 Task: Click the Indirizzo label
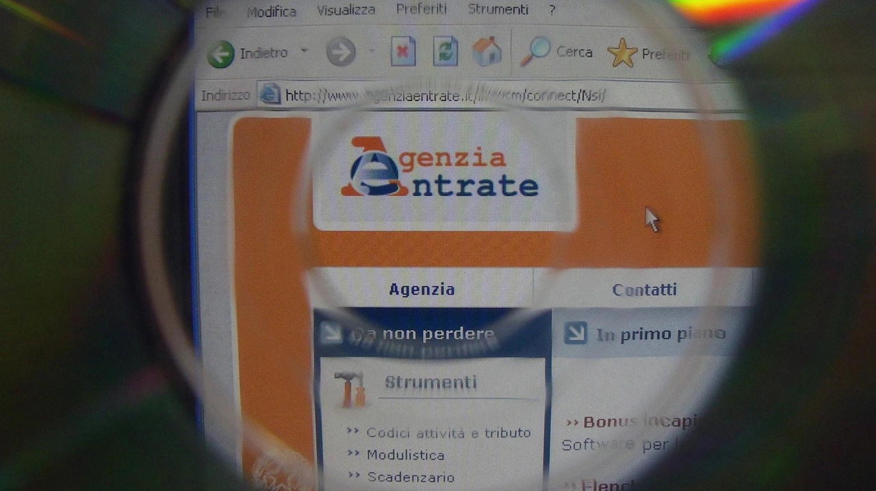[226, 95]
